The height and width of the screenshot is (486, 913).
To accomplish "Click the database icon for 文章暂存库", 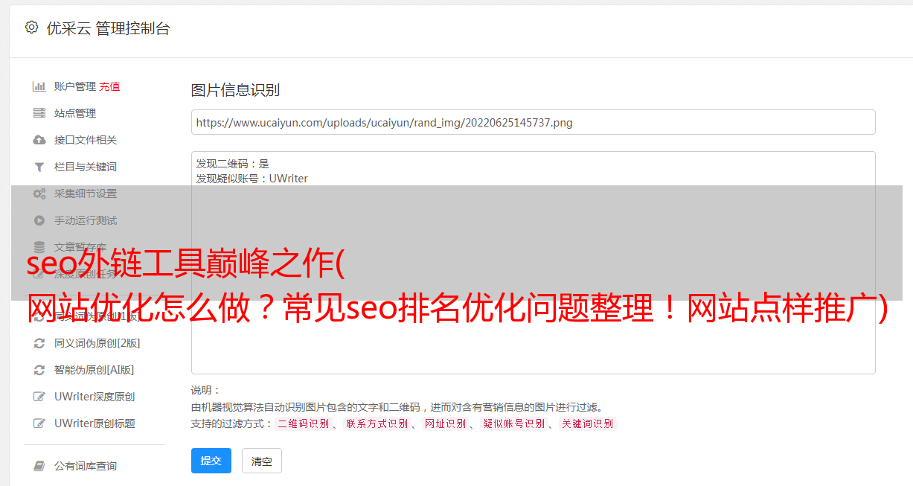I will (x=39, y=247).
